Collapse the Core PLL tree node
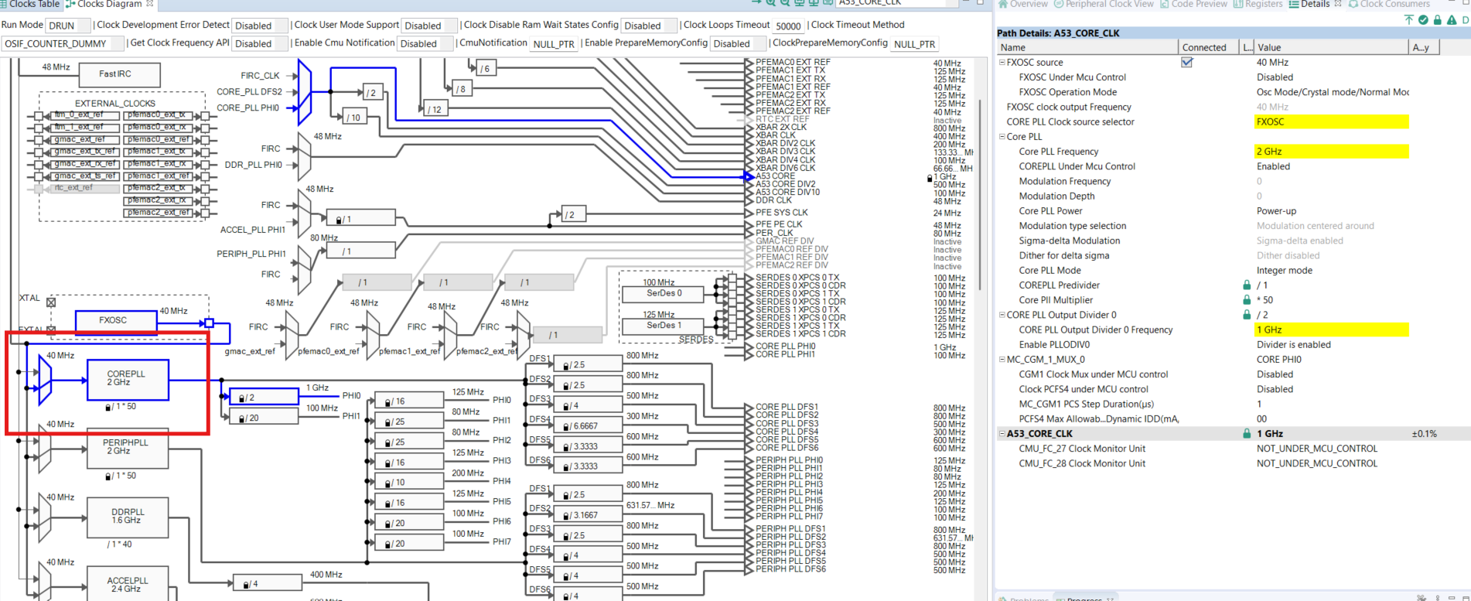This screenshot has width=1471, height=601. [1002, 137]
